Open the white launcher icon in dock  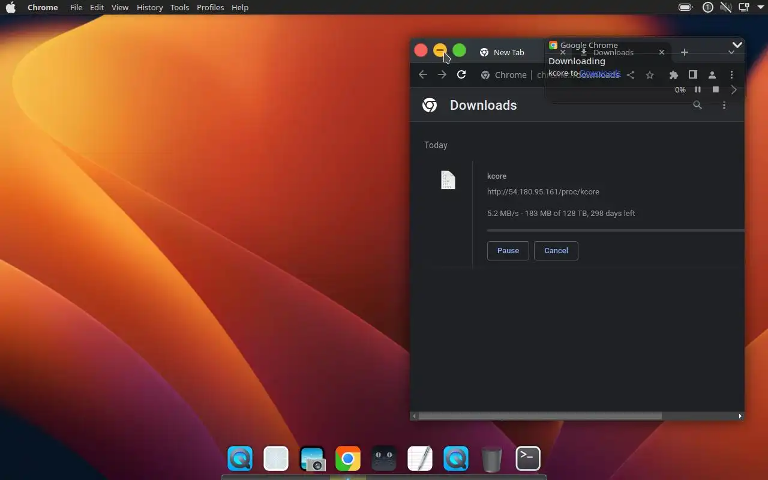click(276, 459)
